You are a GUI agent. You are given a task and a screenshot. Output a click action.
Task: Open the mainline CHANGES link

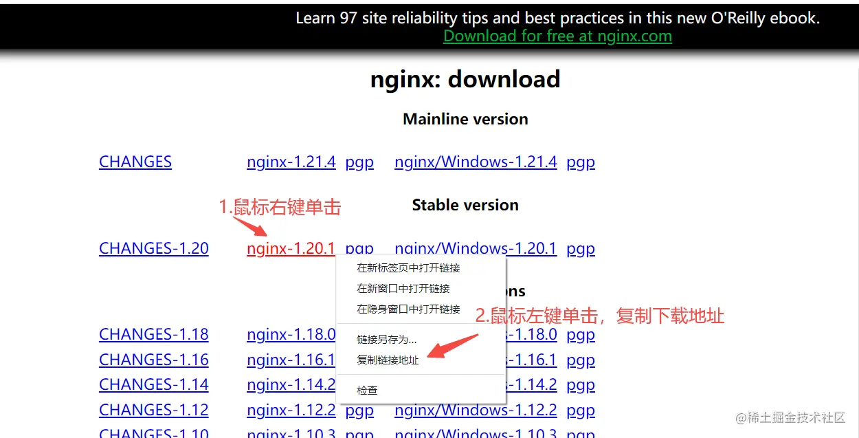click(135, 162)
